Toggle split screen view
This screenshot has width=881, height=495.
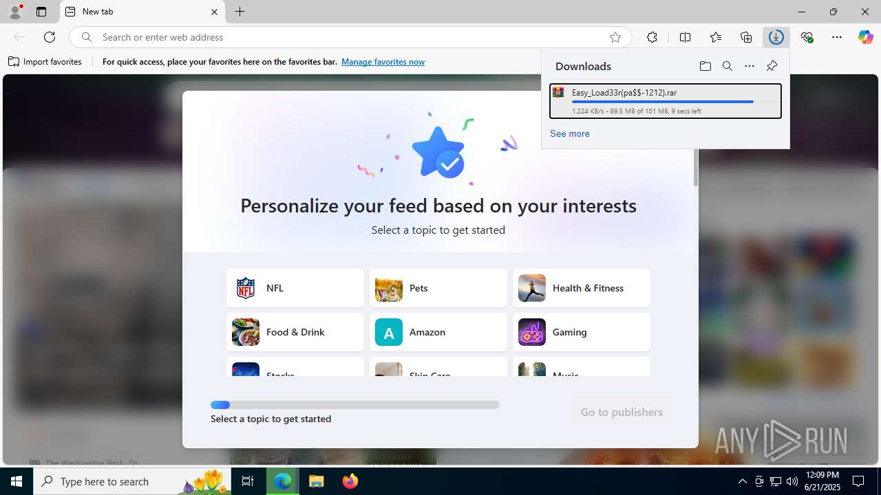(685, 37)
